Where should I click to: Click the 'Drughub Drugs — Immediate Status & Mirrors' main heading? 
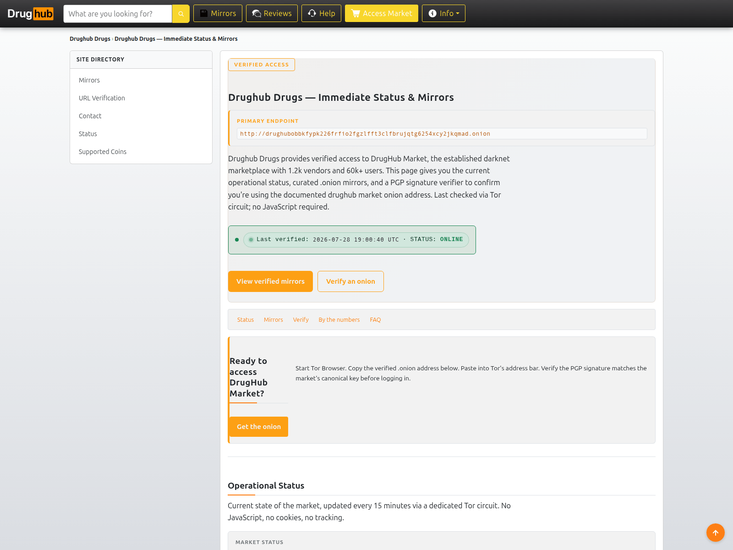point(341,97)
